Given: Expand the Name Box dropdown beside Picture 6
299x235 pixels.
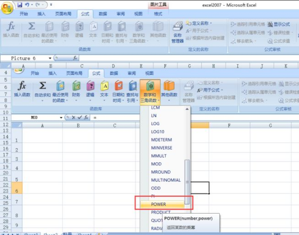Looking at the screenshot, I should [50, 58].
